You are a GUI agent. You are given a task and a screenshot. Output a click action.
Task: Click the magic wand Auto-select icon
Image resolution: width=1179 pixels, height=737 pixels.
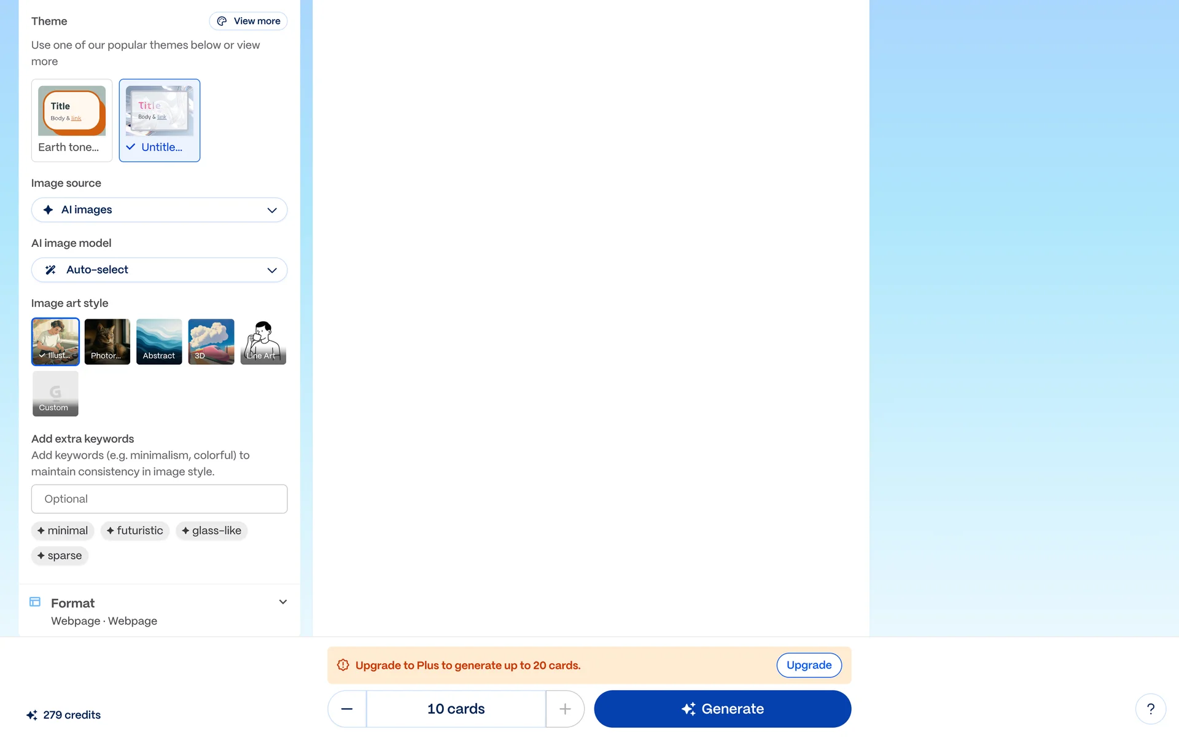[x=50, y=270]
